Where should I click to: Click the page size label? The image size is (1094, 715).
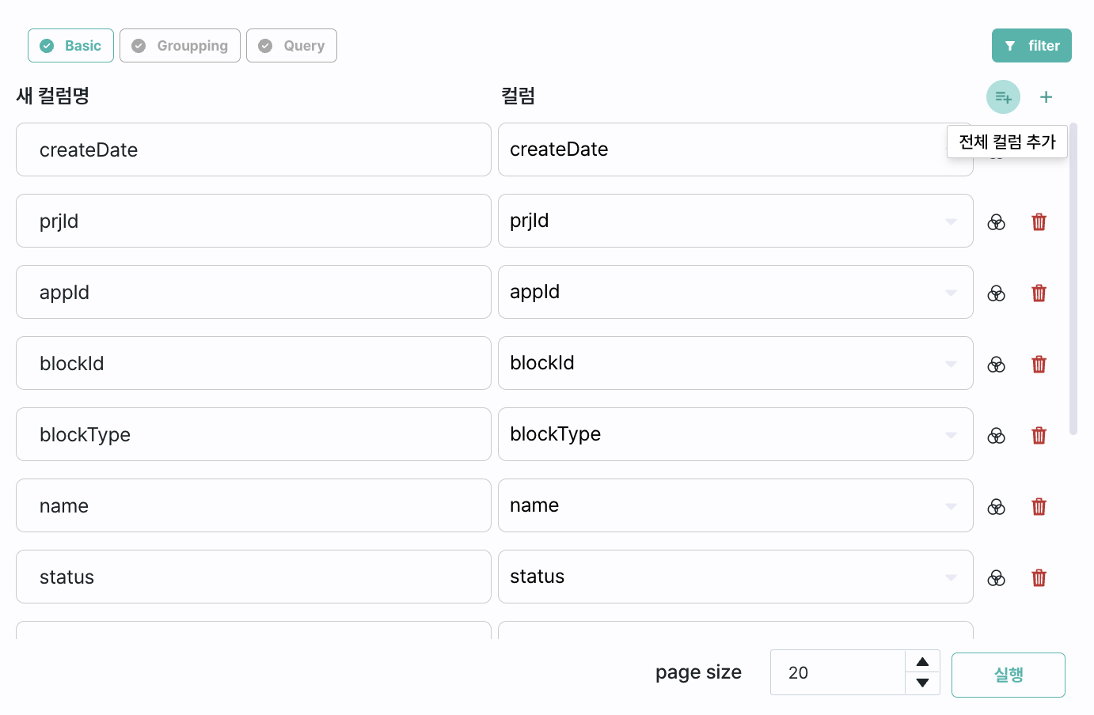pos(698,672)
